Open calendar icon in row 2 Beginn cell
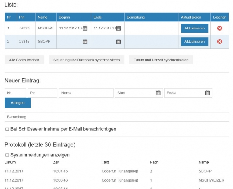Viewport: 233px width, 189px height. [x=85, y=42]
